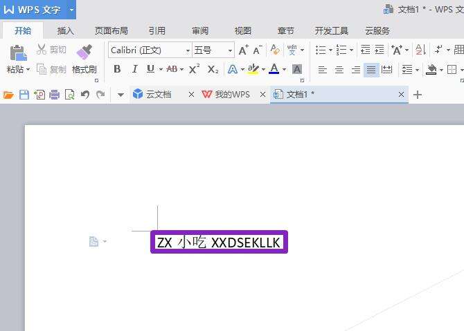Clear formatting with eraser A icon

click(275, 50)
